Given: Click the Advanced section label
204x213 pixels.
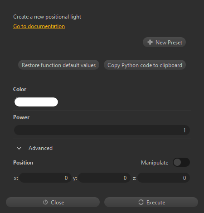Looking at the screenshot, I should pos(40,148).
